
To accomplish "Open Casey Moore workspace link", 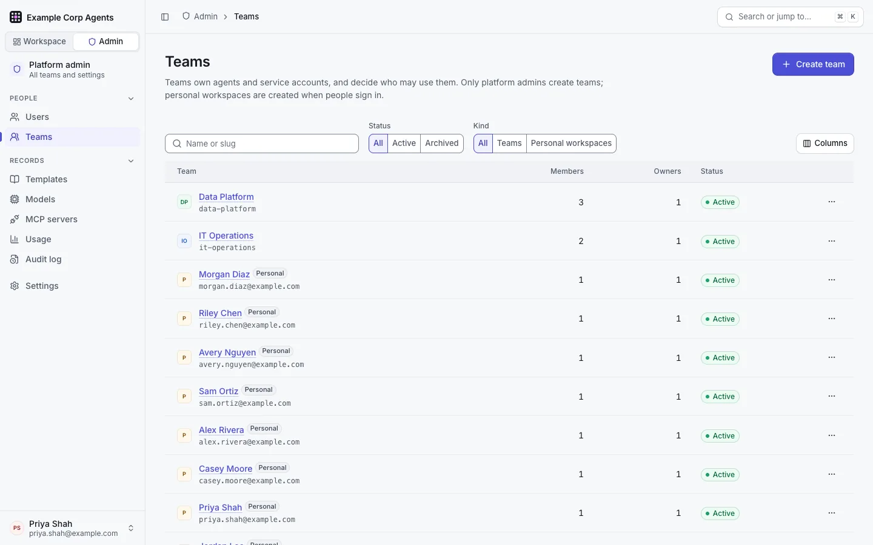I will (226, 469).
